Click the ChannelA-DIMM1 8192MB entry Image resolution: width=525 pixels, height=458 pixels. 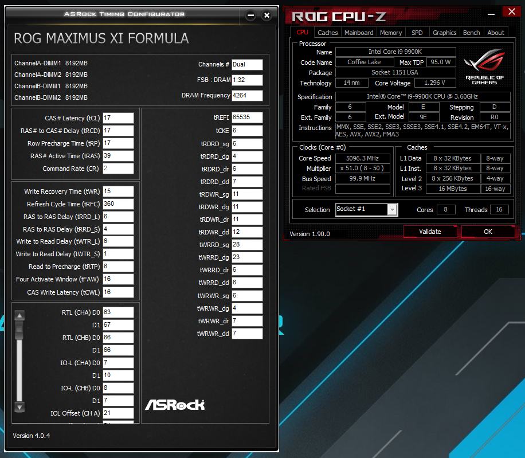(51, 63)
